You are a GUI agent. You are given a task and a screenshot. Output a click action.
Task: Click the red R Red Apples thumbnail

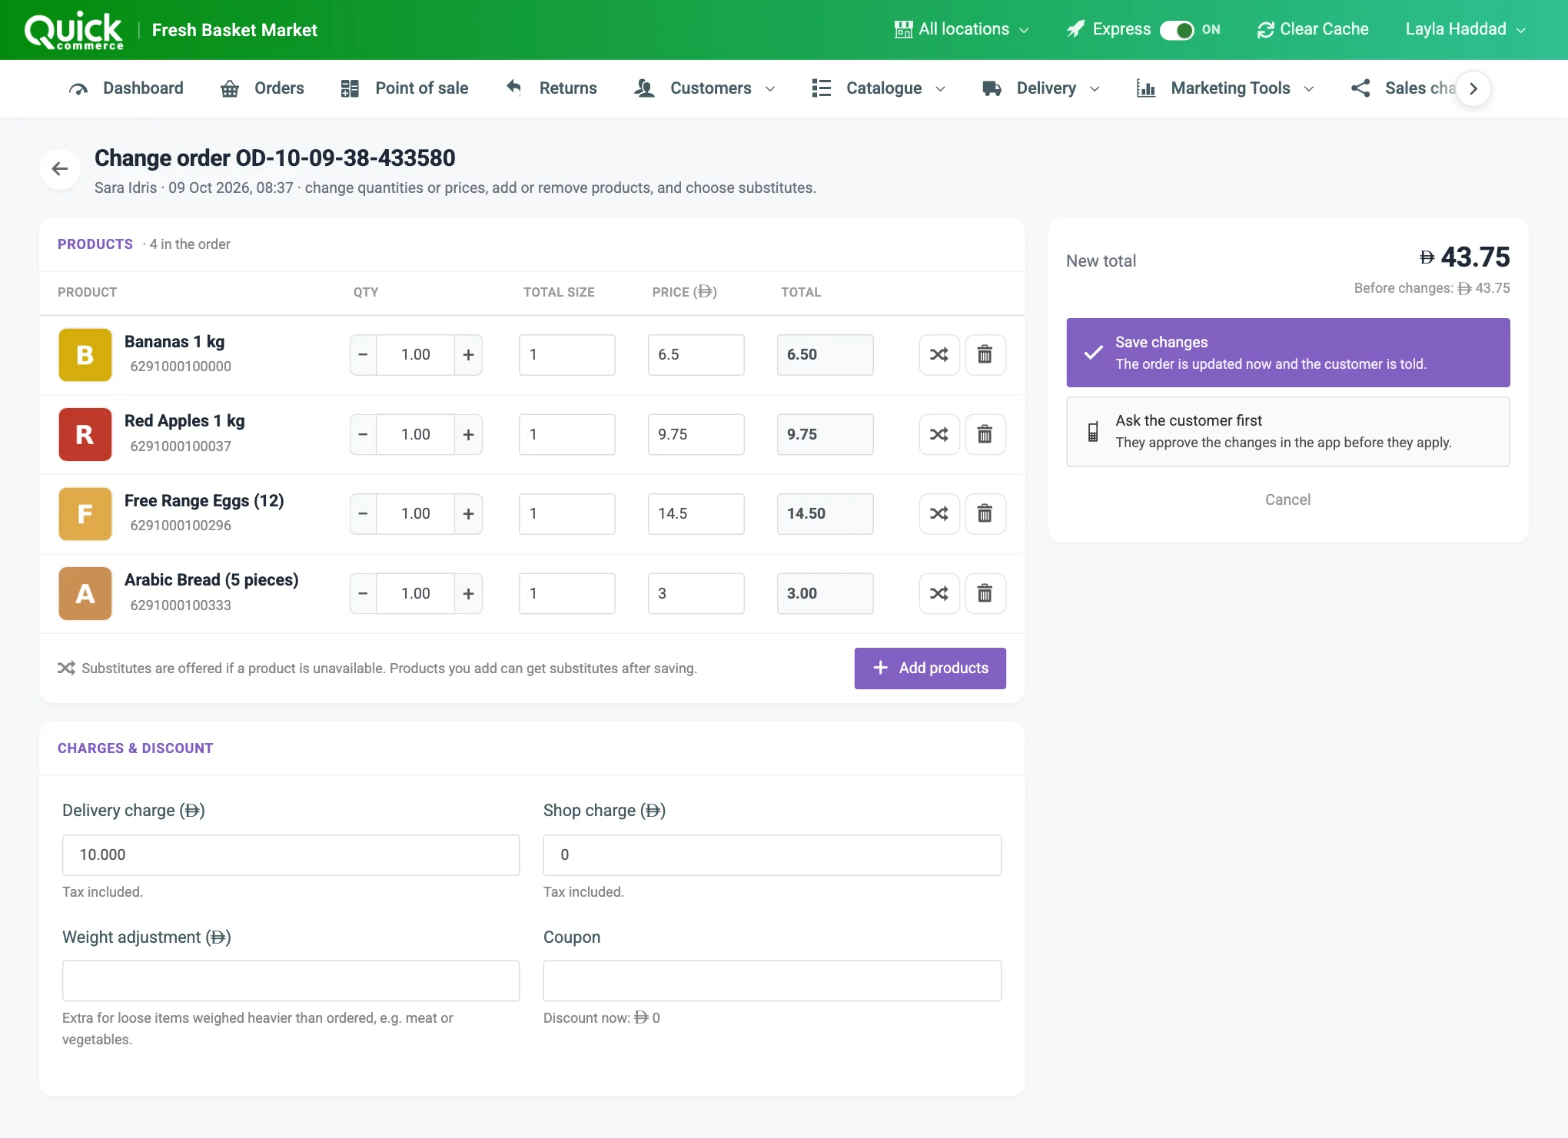pos(85,434)
